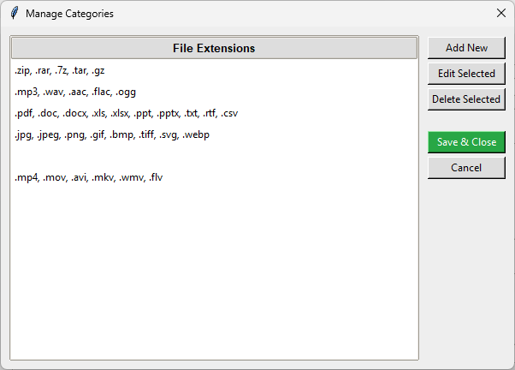The width and height of the screenshot is (515, 370).
Task: Click the Edit Selected button
Action: pyautogui.click(x=466, y=74)
